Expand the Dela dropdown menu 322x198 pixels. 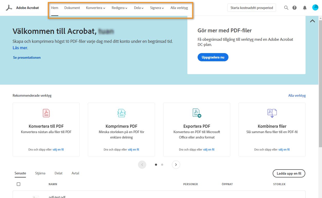[x=139, y=8]
